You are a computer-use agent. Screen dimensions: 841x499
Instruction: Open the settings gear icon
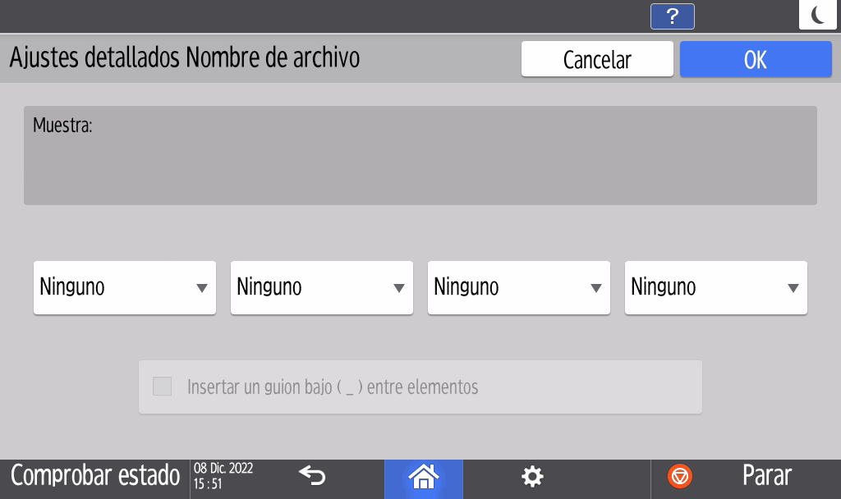533,476
